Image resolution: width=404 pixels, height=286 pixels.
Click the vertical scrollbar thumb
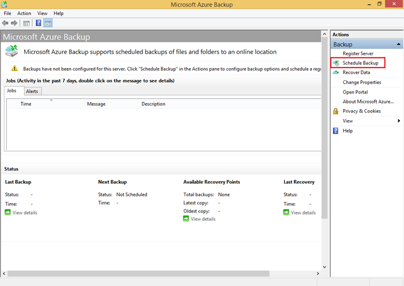pos(325,128)
